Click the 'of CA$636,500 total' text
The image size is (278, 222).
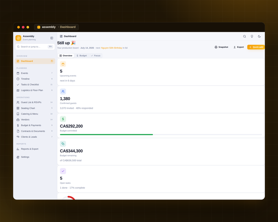click(x=71, y=161)
